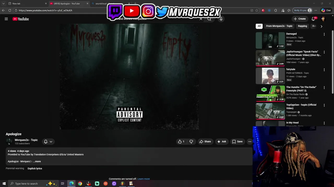This screenshot has height=187, width=334.
Task: Open the fairytale video title
Action: 291,69
